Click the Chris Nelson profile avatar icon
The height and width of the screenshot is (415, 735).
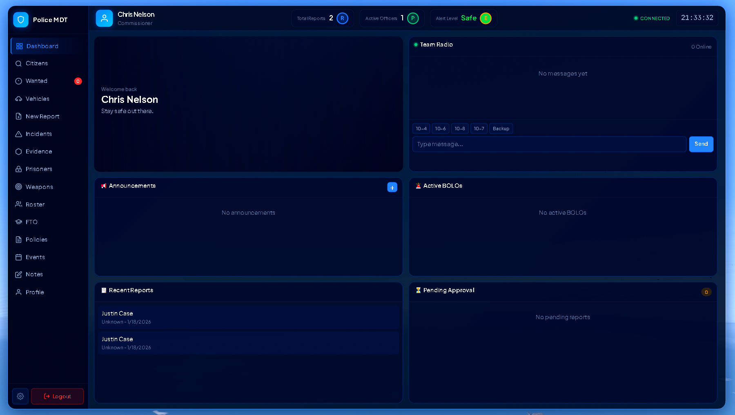tap(104, 18)
